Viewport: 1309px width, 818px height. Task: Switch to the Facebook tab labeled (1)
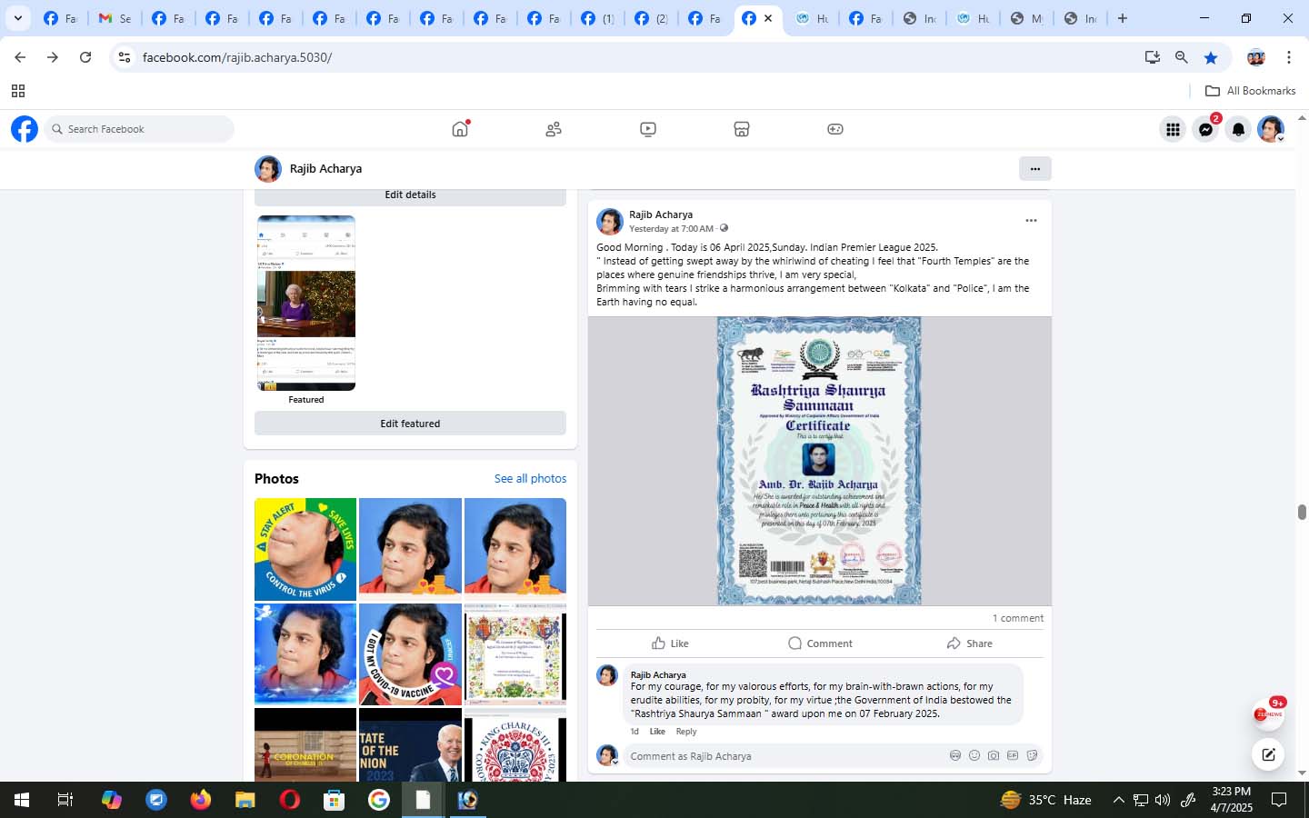click(x=598, y=18)
